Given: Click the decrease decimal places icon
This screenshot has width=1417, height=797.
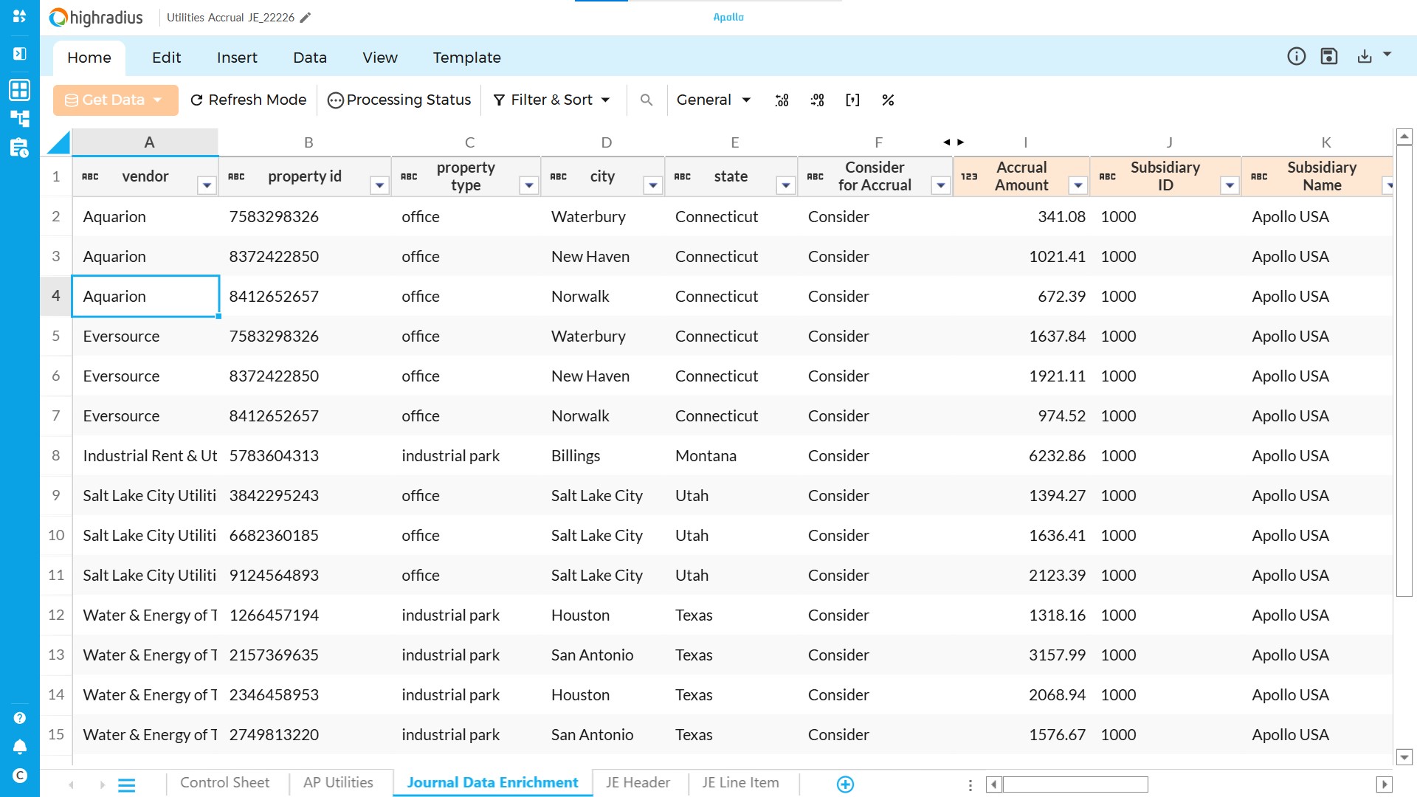Looking at the screenshot, I should 817,100.
